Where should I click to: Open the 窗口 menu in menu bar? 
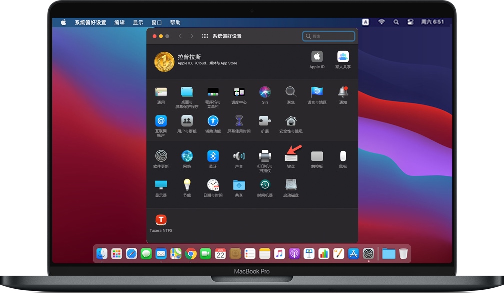tap(156, 22)
